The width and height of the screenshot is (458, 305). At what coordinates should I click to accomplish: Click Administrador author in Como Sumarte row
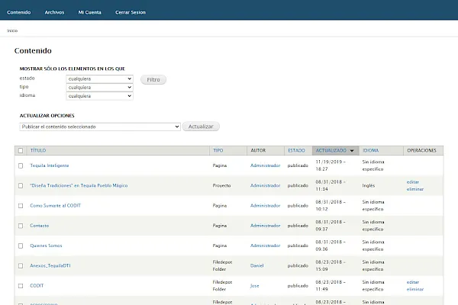(x=265, y=205)
